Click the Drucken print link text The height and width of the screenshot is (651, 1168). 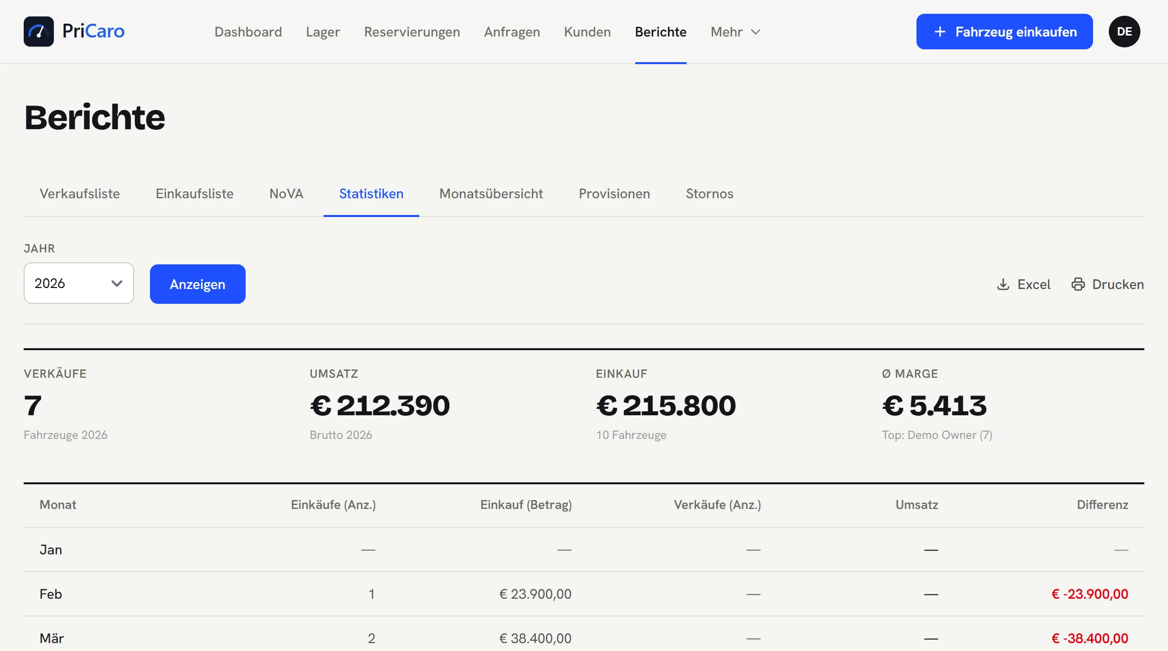point(1118,285)
